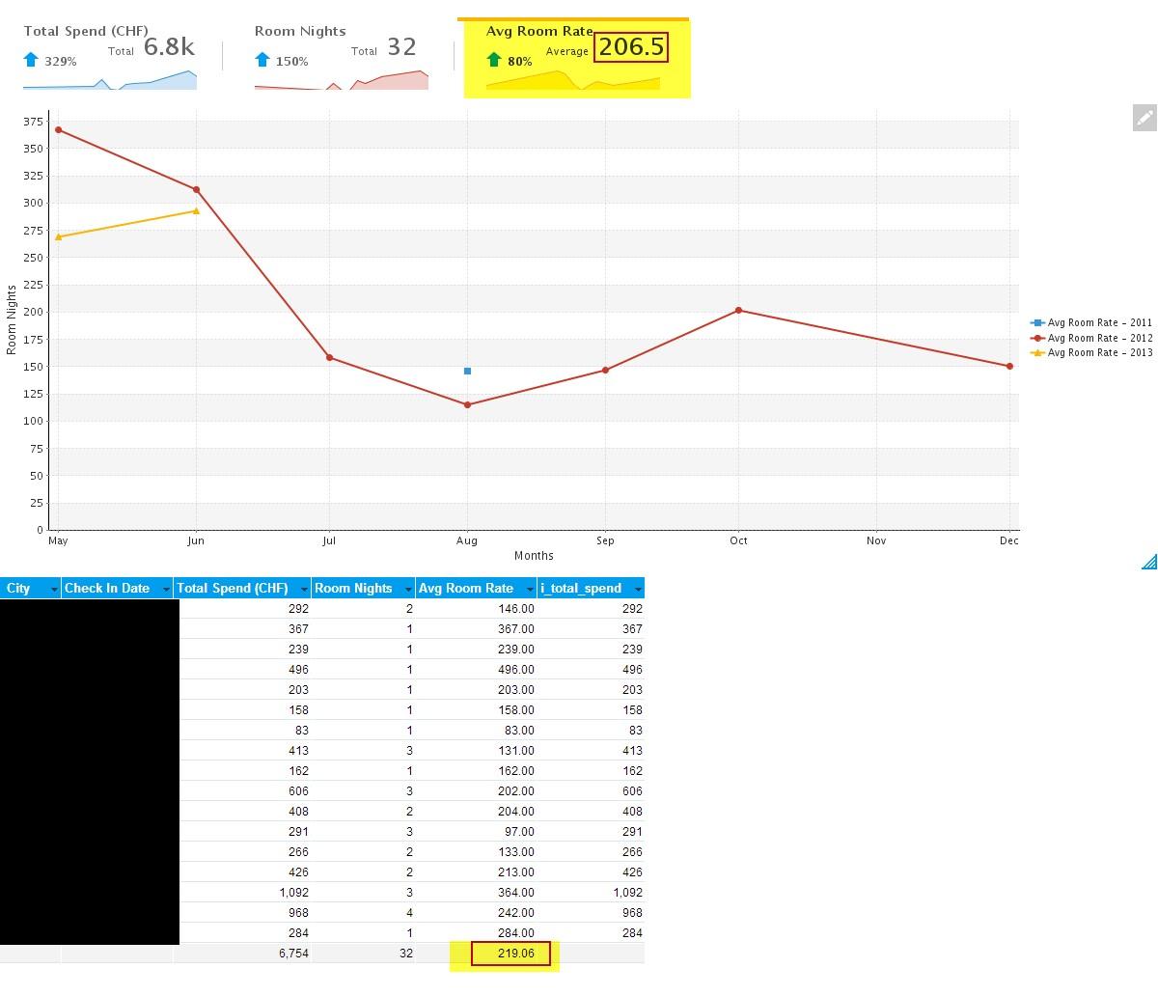The height and width of the screenshot is (996, 1158).
Task: Click the 2012 Jul data point
Action: tap(329, 357)
